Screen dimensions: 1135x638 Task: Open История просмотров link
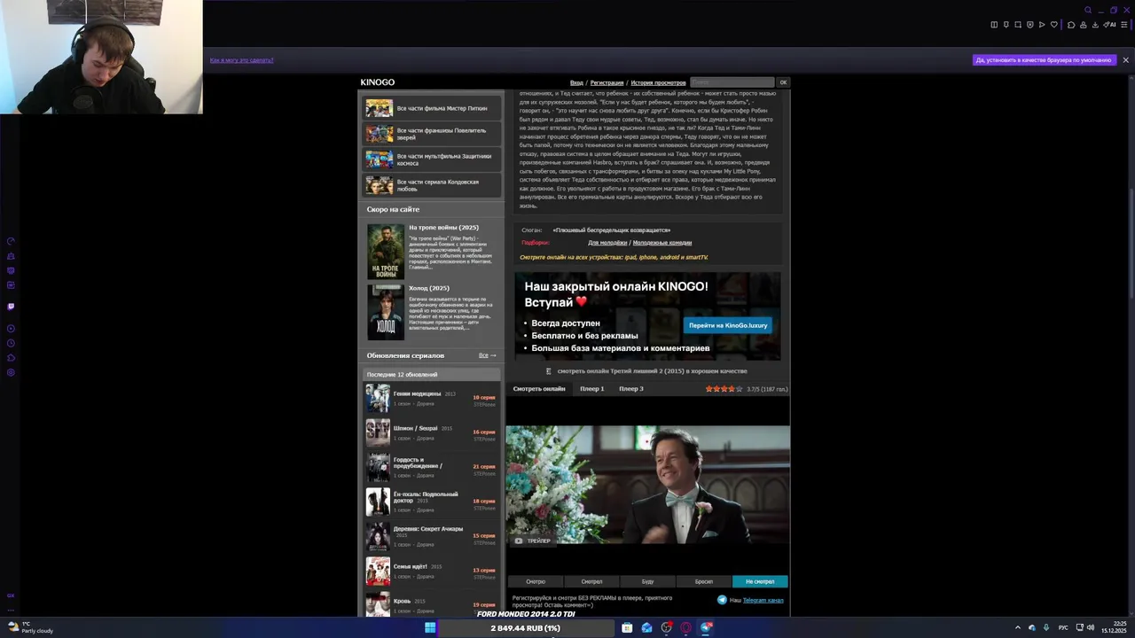658,82
